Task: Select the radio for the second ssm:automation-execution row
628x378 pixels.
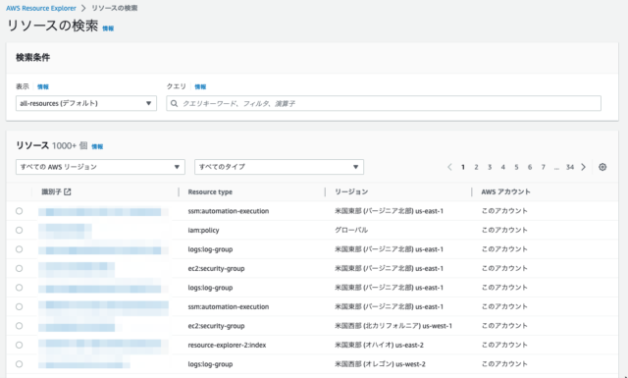Action: pos(20,306)
